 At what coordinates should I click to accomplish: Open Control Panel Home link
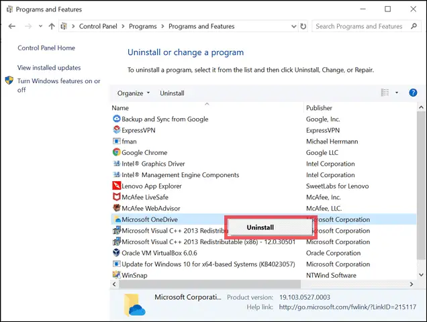pyautogui.click(x=46, y=48)
